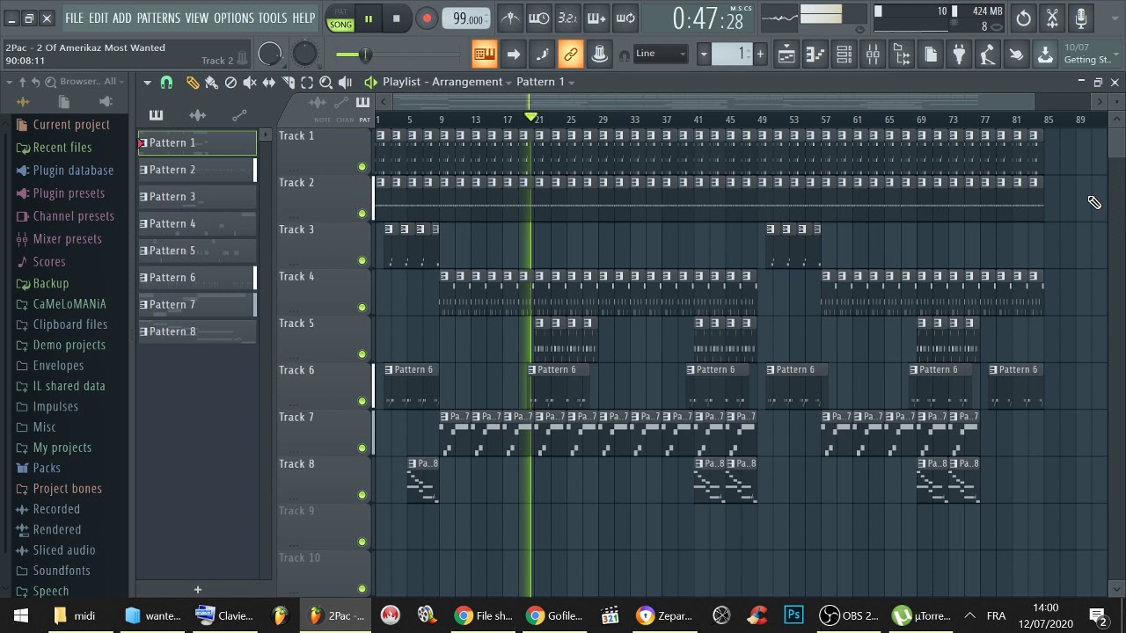The height and width of the screenshot is (633, 1126).
Task: Select the Draw pencil tool in playlist
Action: click(193, 83)
